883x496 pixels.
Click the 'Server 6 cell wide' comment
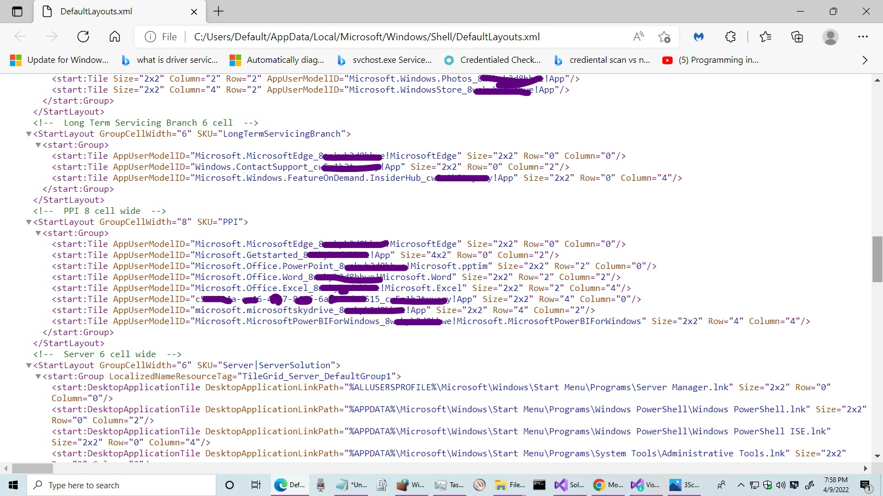(x=107, y=354)
